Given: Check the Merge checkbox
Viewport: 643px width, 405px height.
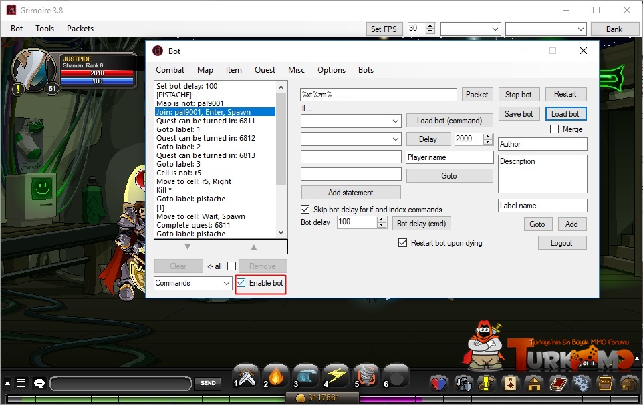Looking at the screenshot, I should [554, 129].
